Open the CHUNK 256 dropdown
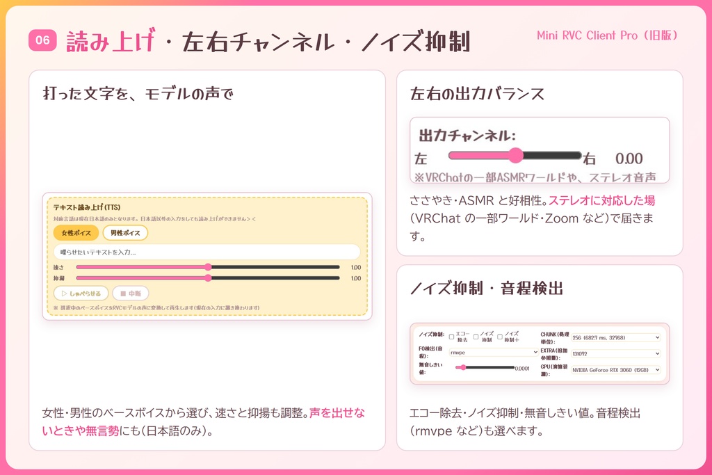The image size is (712, 475). (616, 338)
